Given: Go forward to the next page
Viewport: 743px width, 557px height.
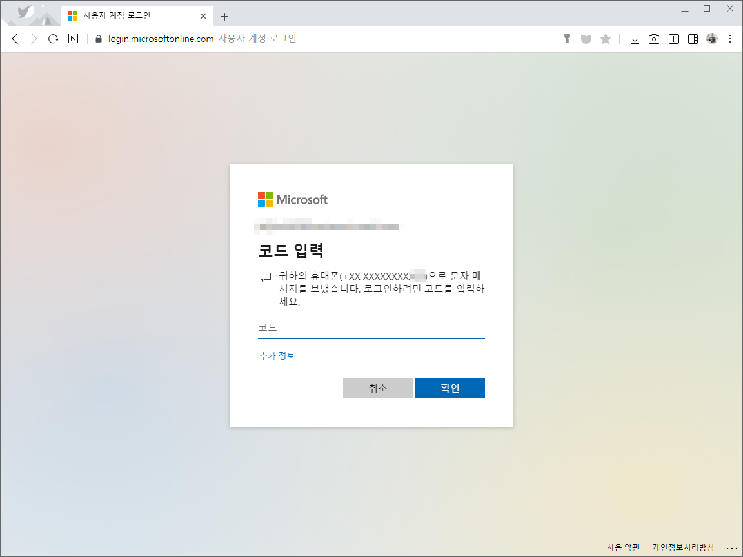Looking at the screenshot, I should click(34, 39).
